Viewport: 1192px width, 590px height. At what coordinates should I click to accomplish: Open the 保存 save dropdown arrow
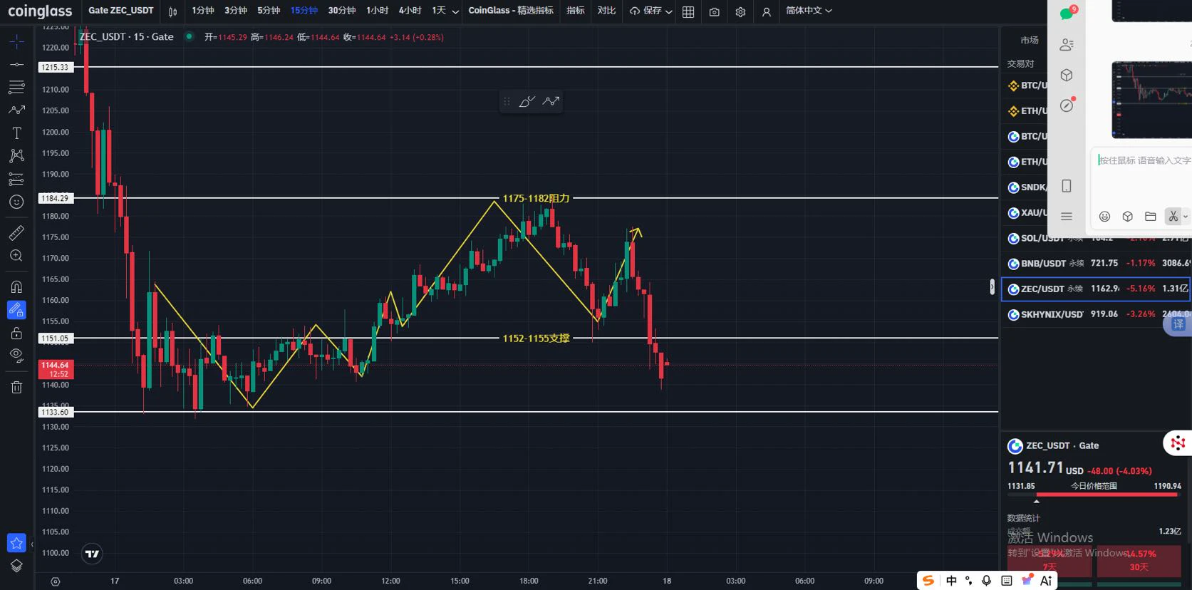pos(668,11)
